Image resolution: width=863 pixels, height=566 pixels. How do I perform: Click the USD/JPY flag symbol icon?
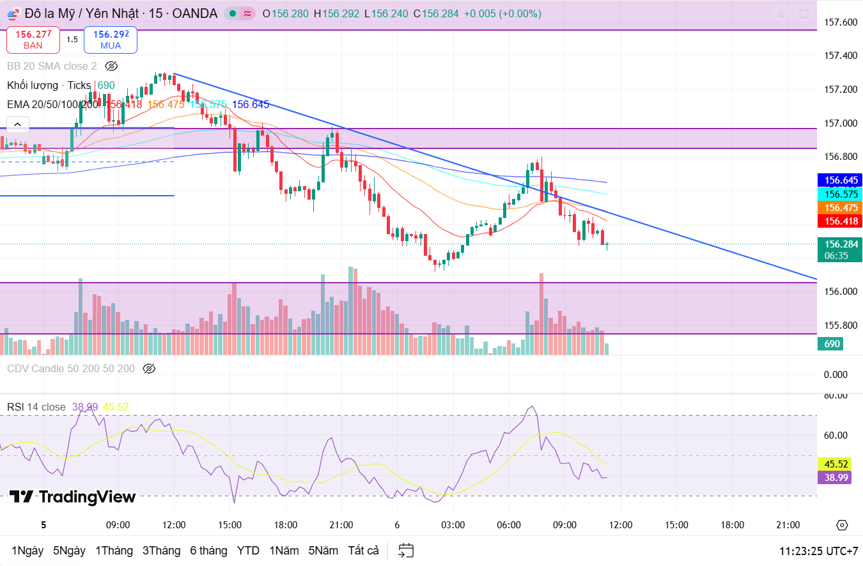[x=13, y=14]
